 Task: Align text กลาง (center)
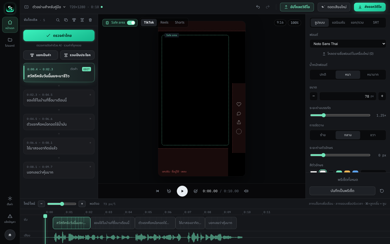click(348, 135)
